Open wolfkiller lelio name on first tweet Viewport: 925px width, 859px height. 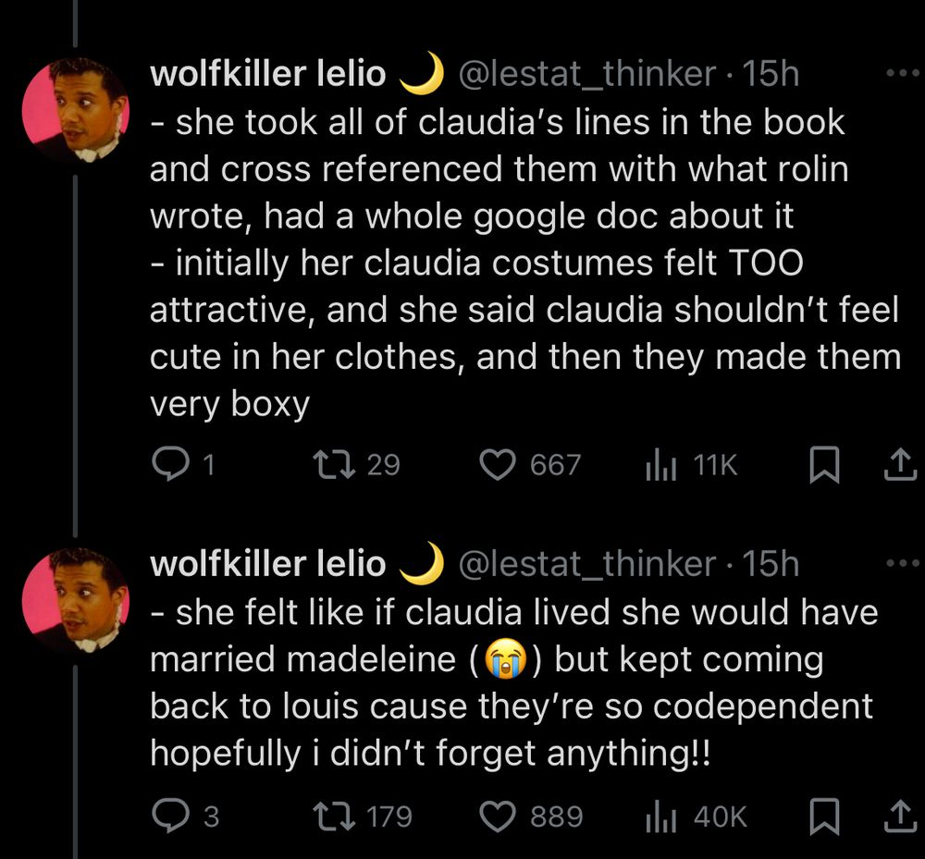(268, 74)
